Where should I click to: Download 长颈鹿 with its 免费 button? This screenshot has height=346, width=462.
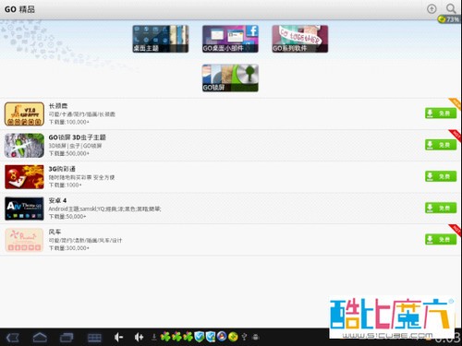pos(441,113)
